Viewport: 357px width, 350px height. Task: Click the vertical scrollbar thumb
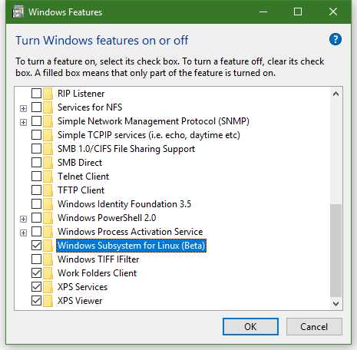coord(336,251)
